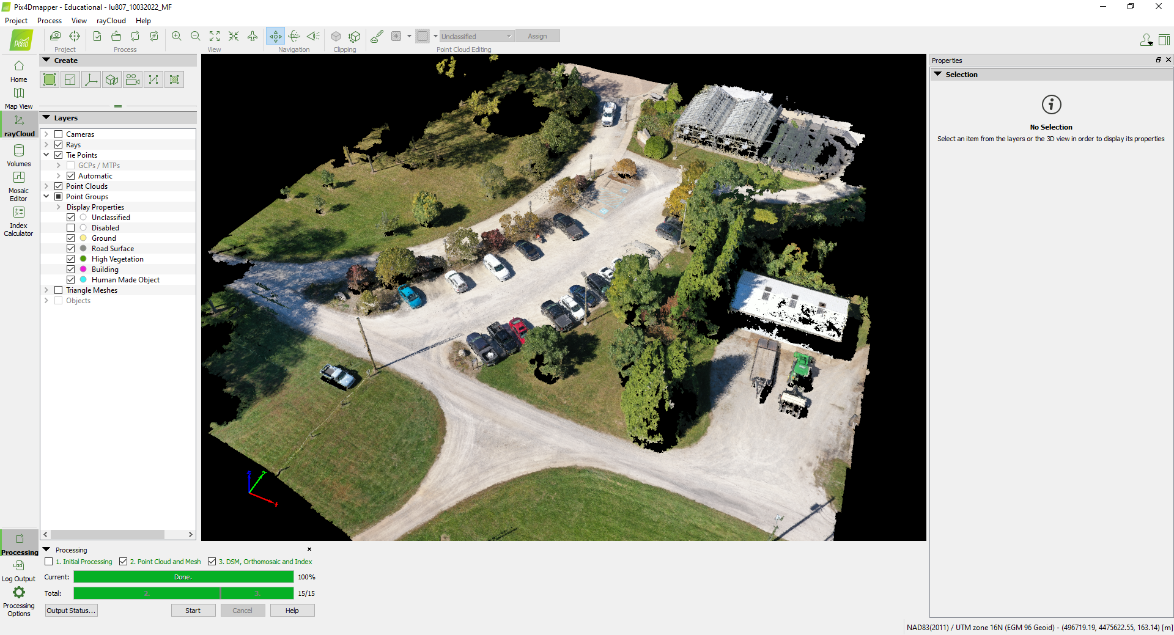This screenshot has height=635, width=1174.
Task: Click the View All expand-arrows icon
Action: pos(215,36)
